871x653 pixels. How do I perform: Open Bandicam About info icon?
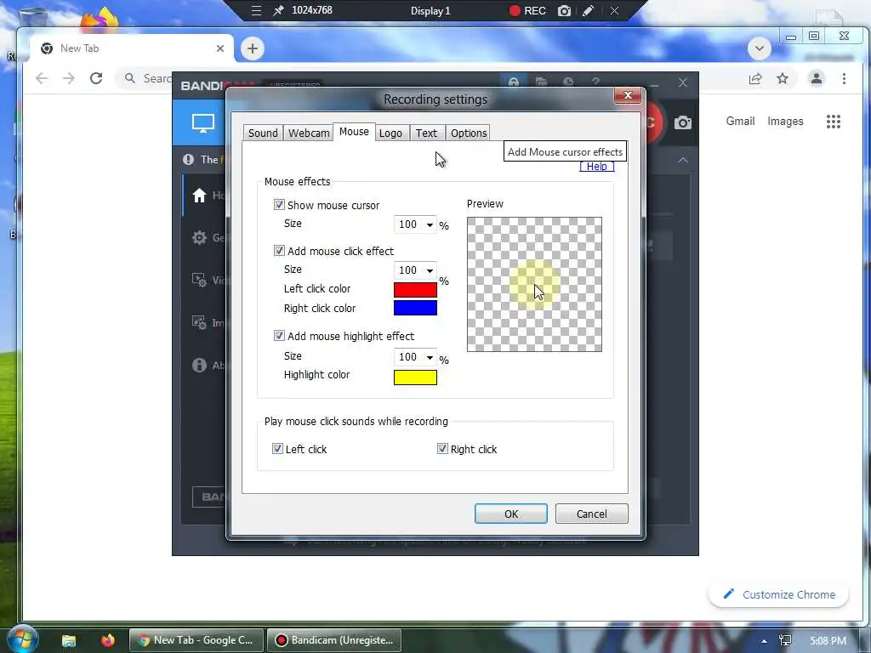[199, 365]
